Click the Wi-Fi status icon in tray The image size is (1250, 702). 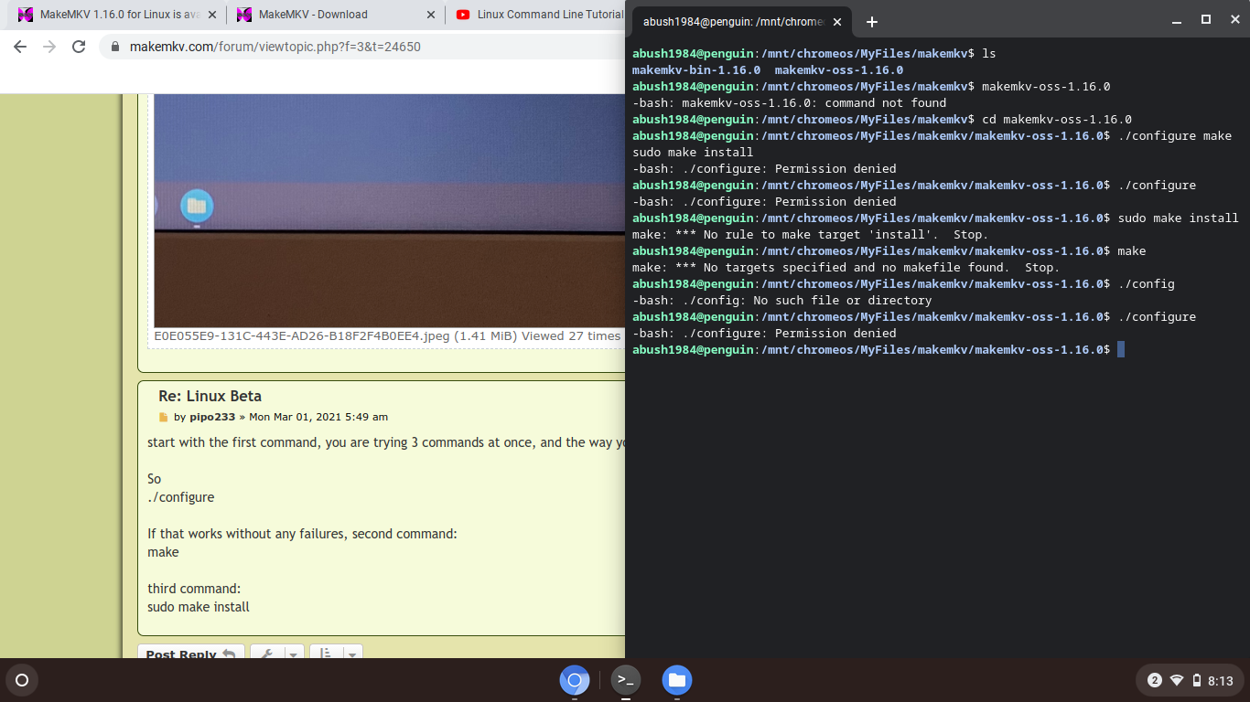[x=1177, y=680]
